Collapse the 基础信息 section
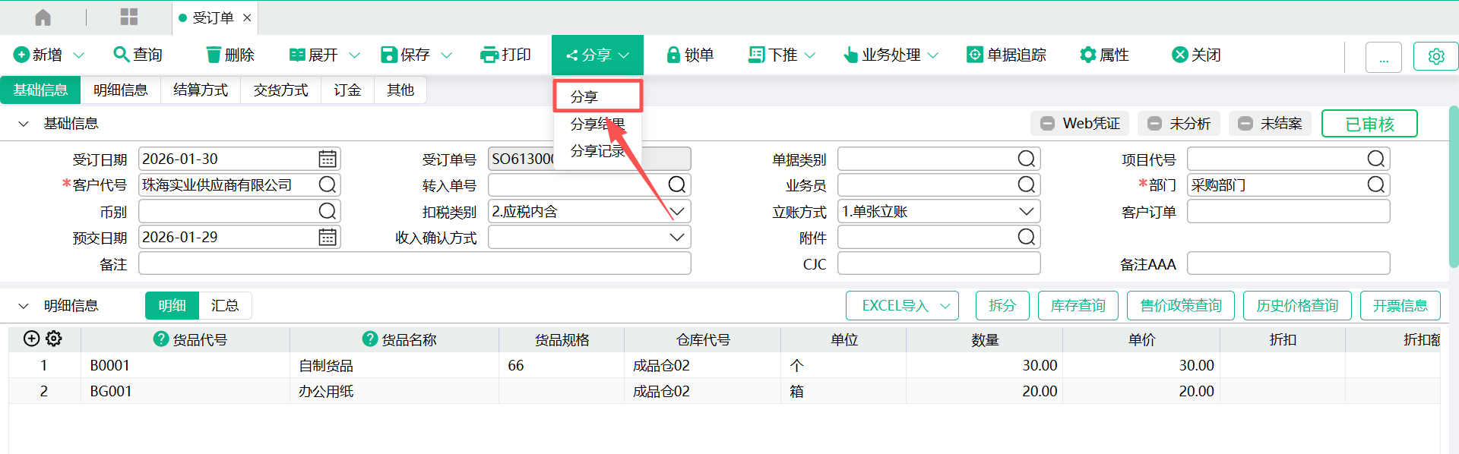The width and height of the screenshot is (1459, 454). point(24,124)
